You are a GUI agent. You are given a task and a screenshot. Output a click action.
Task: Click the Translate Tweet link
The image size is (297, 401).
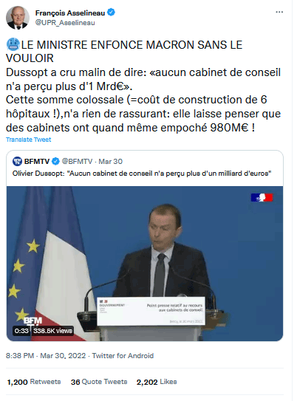(28, 140)
